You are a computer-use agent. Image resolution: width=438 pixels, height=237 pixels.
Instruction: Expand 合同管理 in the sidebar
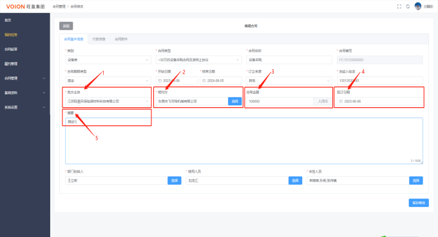point(25,78)
